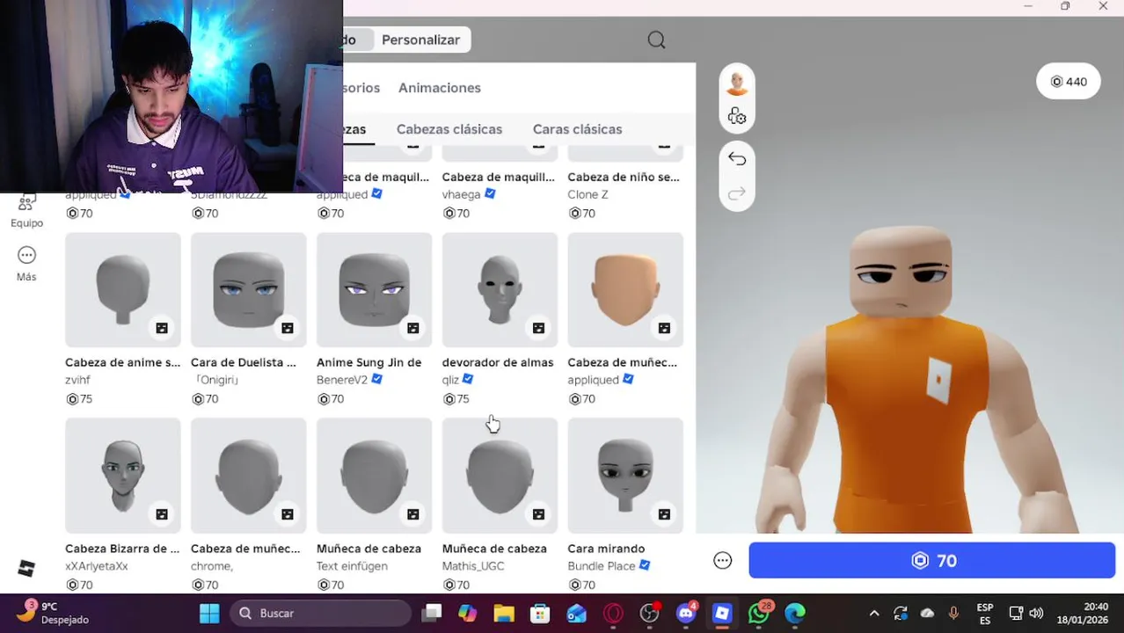The height and width of the screenshot is (633, 1124).
Task: Click the bundle badge on Cara mirando item
Action: (664, 514)
